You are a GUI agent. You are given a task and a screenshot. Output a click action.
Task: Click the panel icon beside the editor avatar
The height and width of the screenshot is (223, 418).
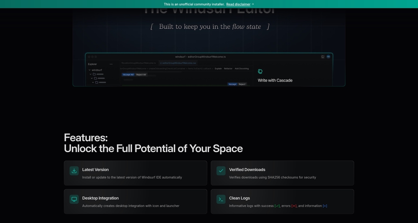tap(323, 57)
